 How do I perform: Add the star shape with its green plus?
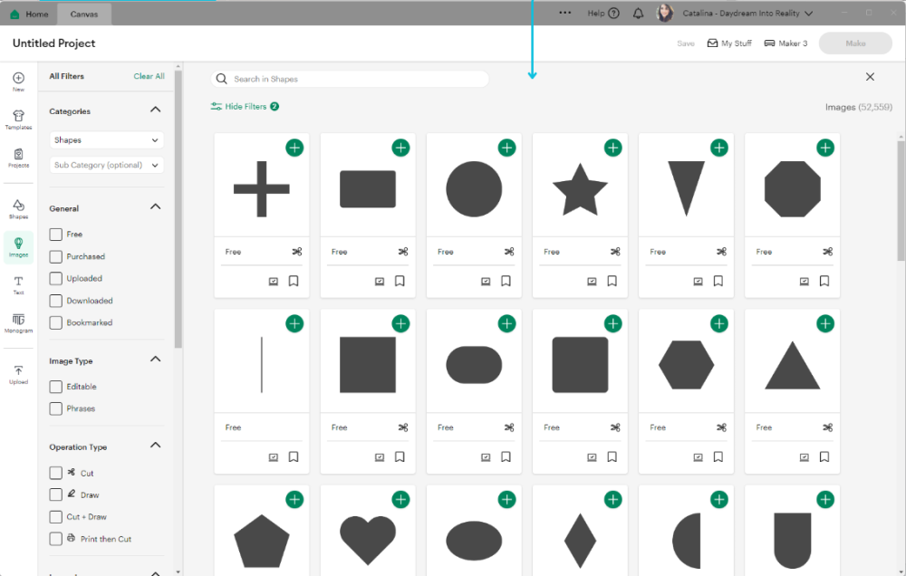613,148
